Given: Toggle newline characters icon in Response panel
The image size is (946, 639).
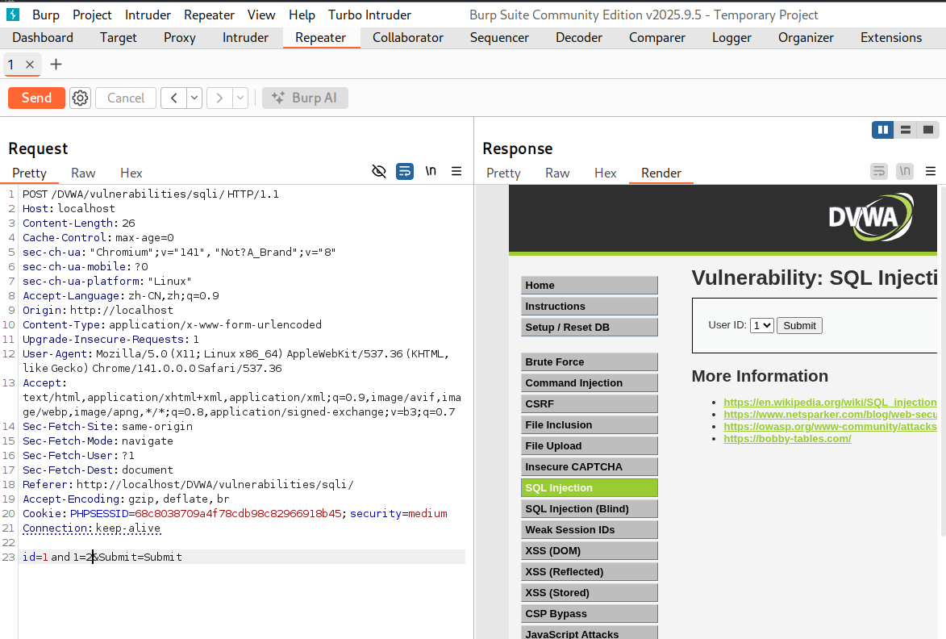Looking at the screenshot, I should pos(905,171).
